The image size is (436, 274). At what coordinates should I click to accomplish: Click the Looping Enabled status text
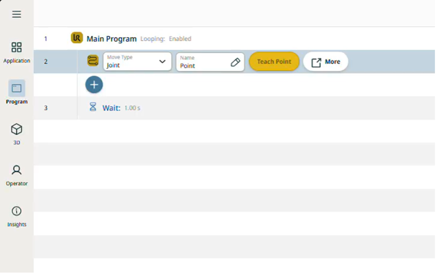coord(166,39)
